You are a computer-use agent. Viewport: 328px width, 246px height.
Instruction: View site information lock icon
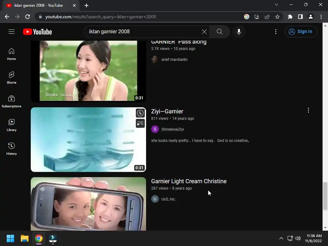tap(40, 17)
